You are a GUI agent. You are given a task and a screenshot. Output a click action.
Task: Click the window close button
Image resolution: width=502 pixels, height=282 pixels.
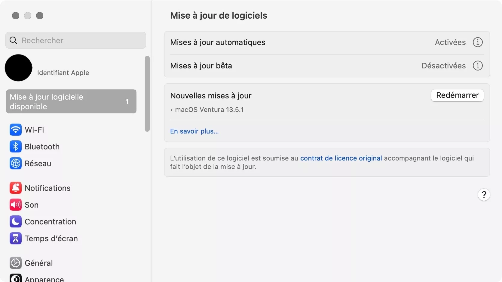point(16,16)
